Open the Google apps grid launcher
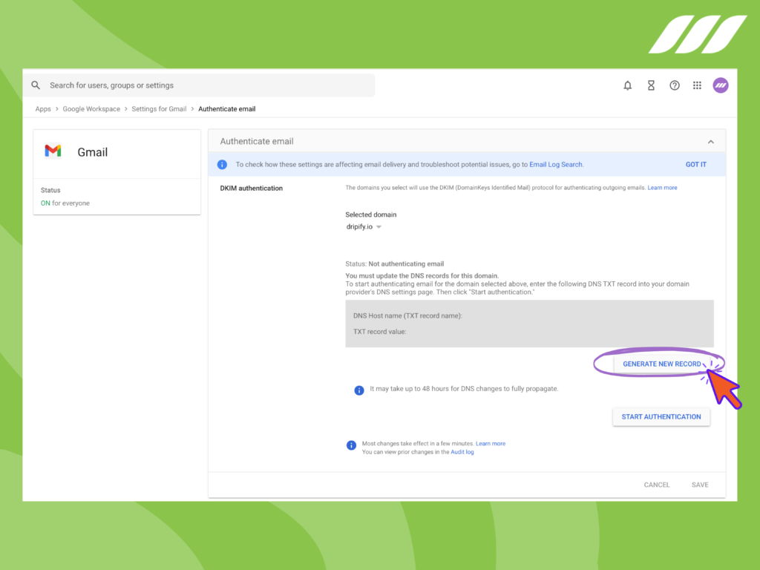This screenshot has height=570, width=760. pyautogui.click(x=697, y=85)
